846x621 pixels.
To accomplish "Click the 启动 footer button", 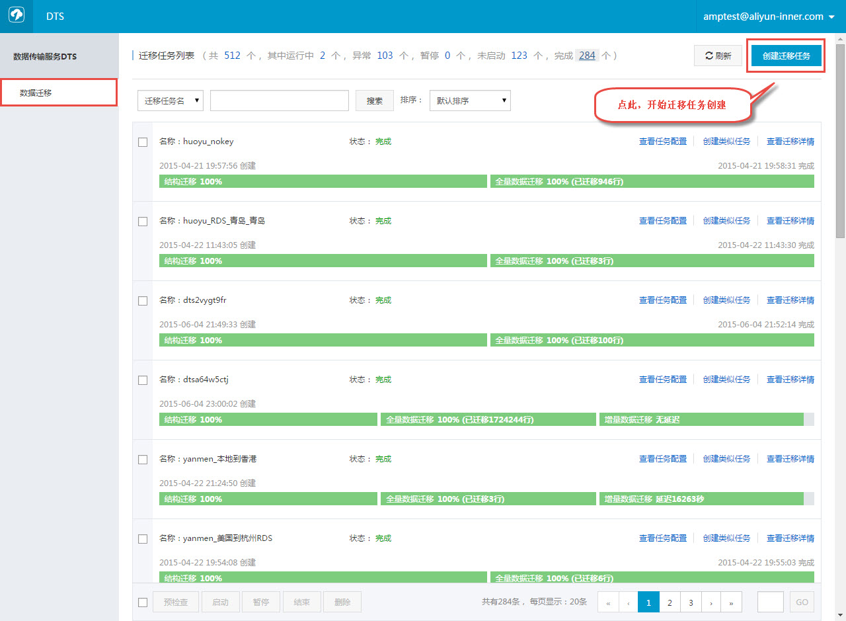I will click(x=220, y=602).
